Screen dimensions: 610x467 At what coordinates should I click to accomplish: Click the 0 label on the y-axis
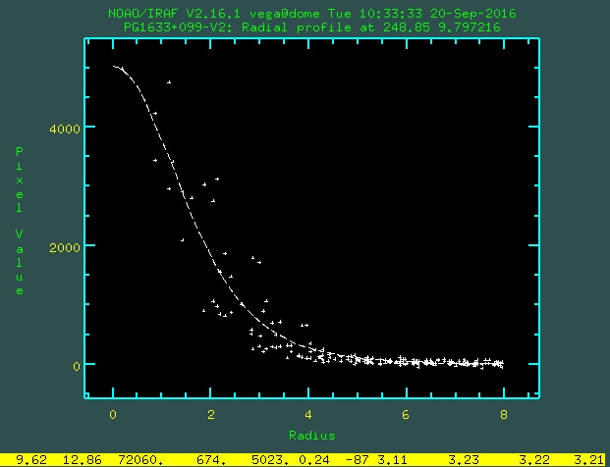[x=77, y=366]
